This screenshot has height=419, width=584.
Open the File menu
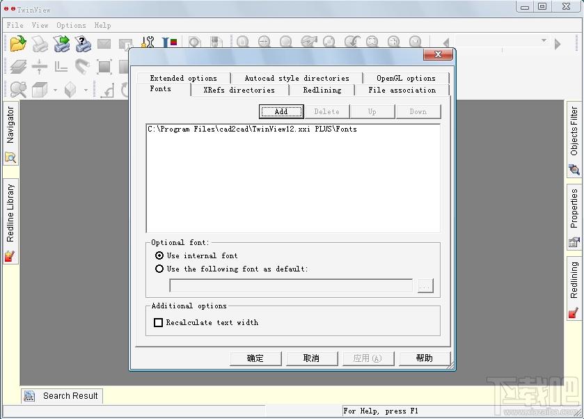click(15, 25)
